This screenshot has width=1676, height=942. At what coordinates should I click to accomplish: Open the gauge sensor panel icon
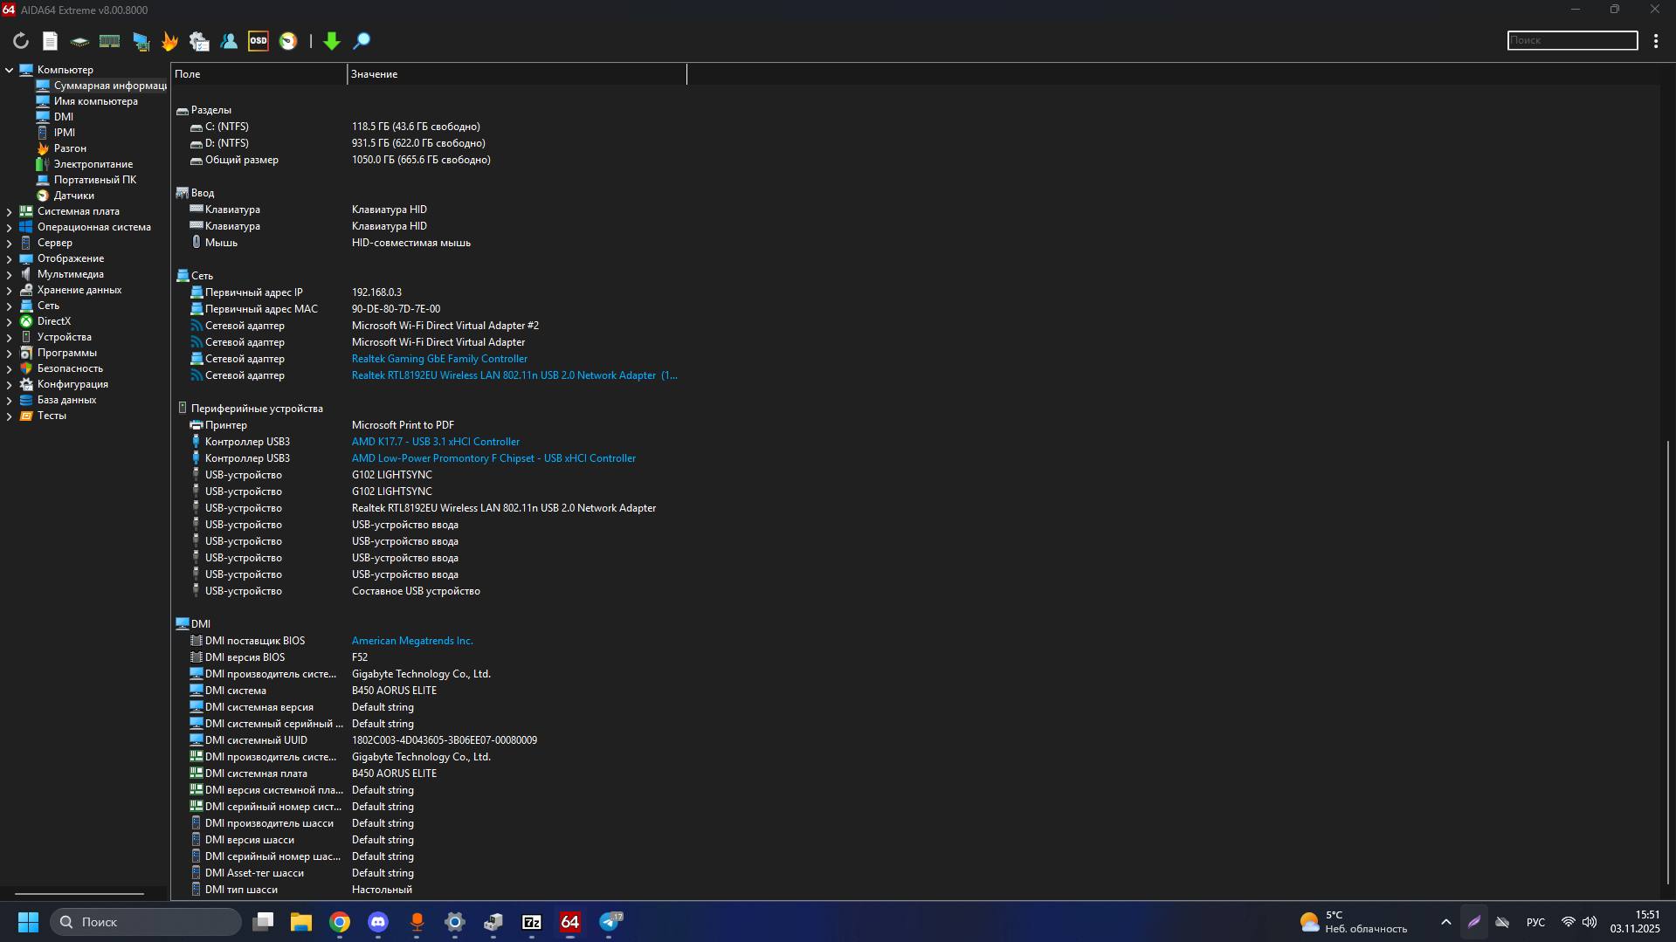click(x=288, y=41)
